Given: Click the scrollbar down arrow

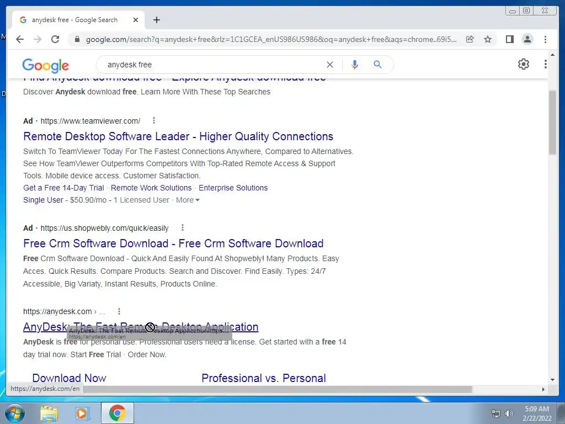Looking at the screenshot, I should coord(552,380).
